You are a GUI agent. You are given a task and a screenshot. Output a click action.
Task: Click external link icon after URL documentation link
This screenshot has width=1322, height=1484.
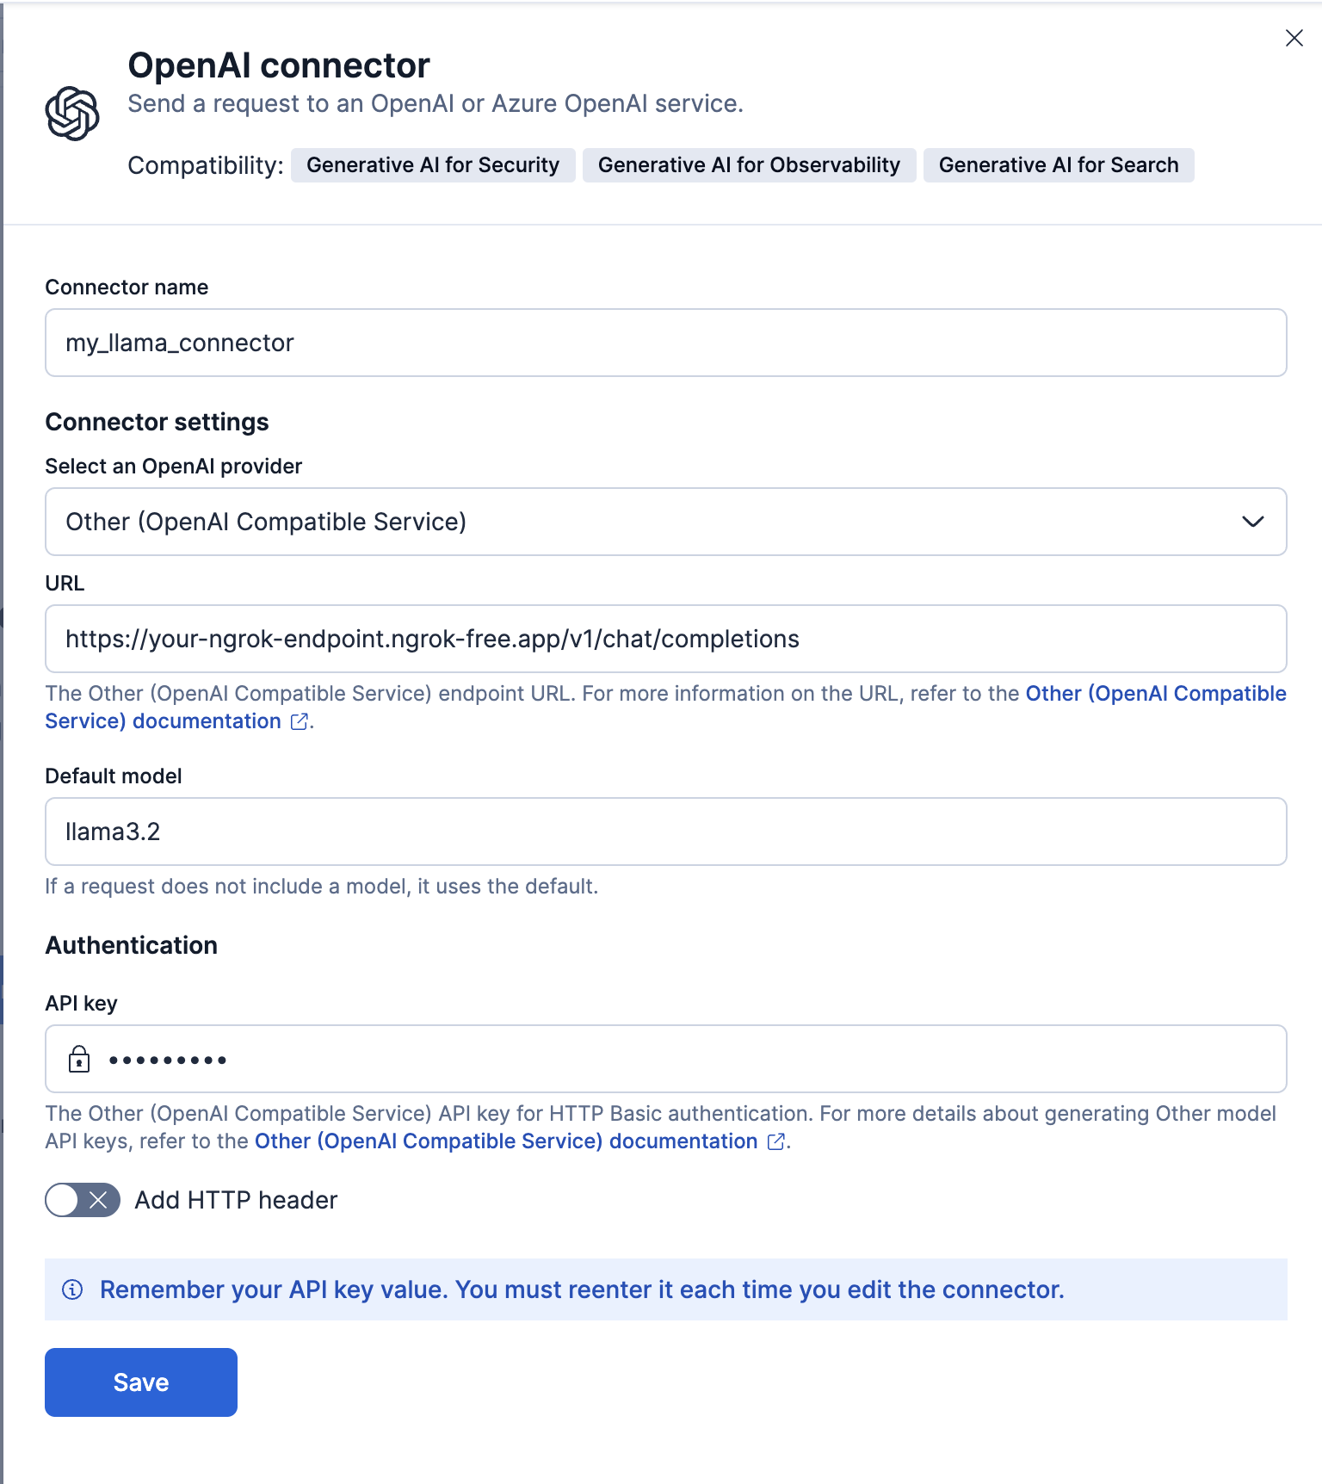(299, 722)
